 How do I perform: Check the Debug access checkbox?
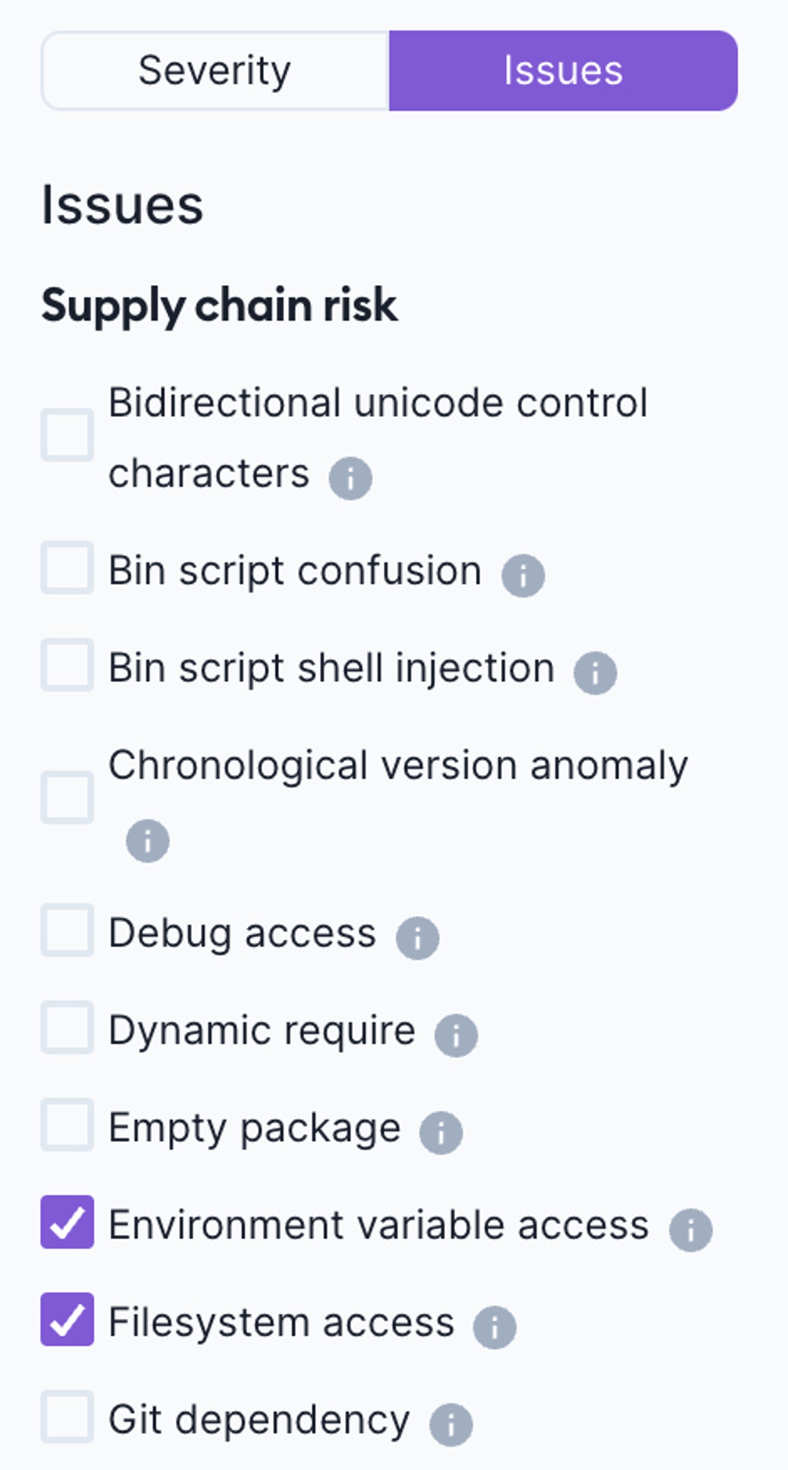point(67,930)
